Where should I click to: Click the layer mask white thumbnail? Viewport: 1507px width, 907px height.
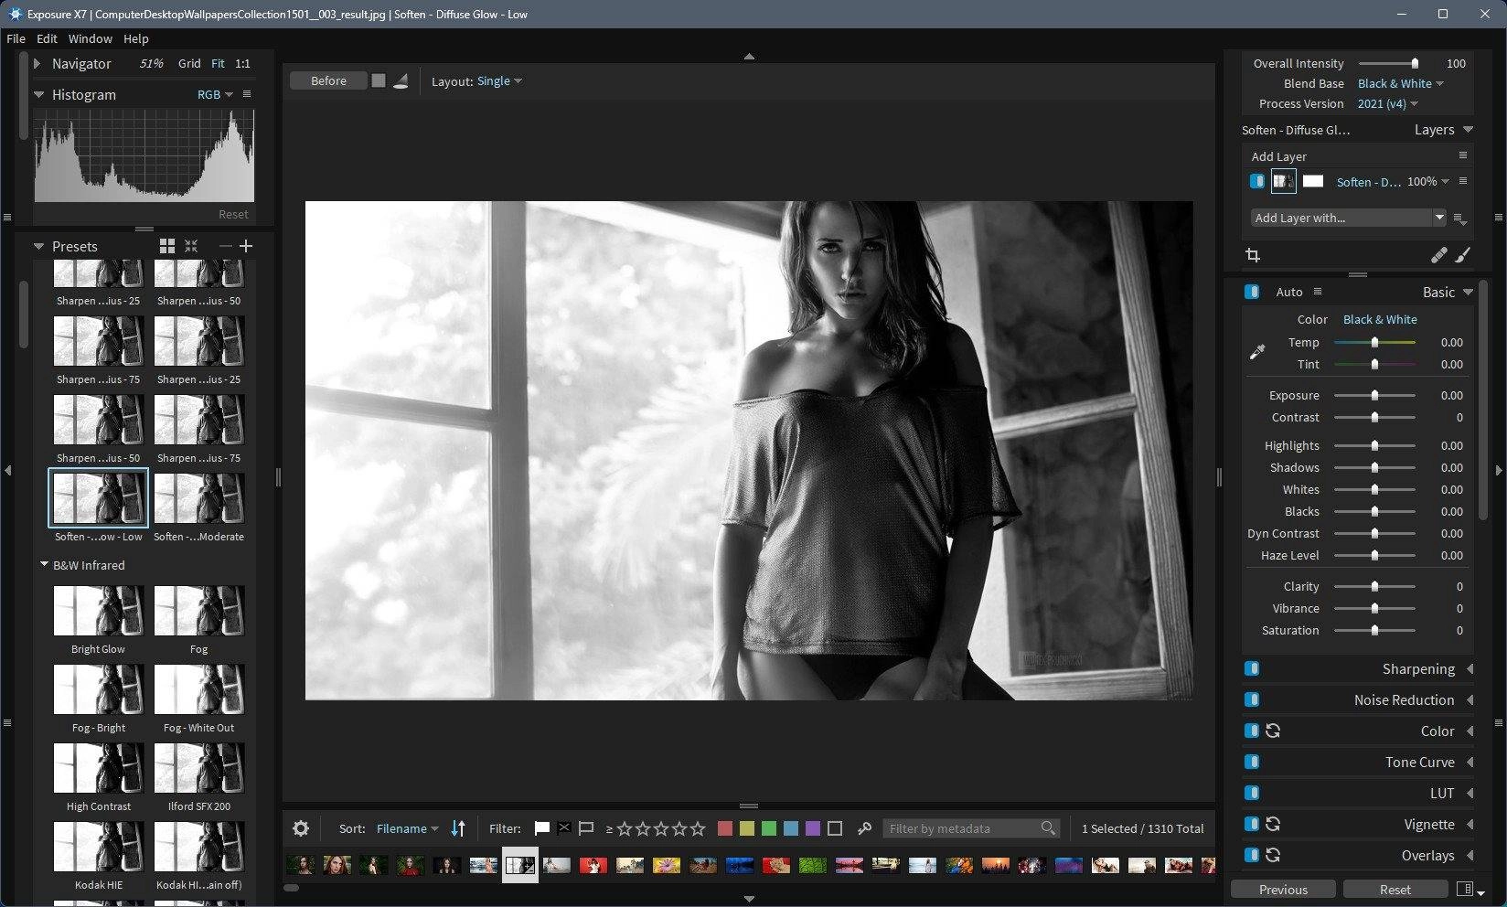[1313, 181]
